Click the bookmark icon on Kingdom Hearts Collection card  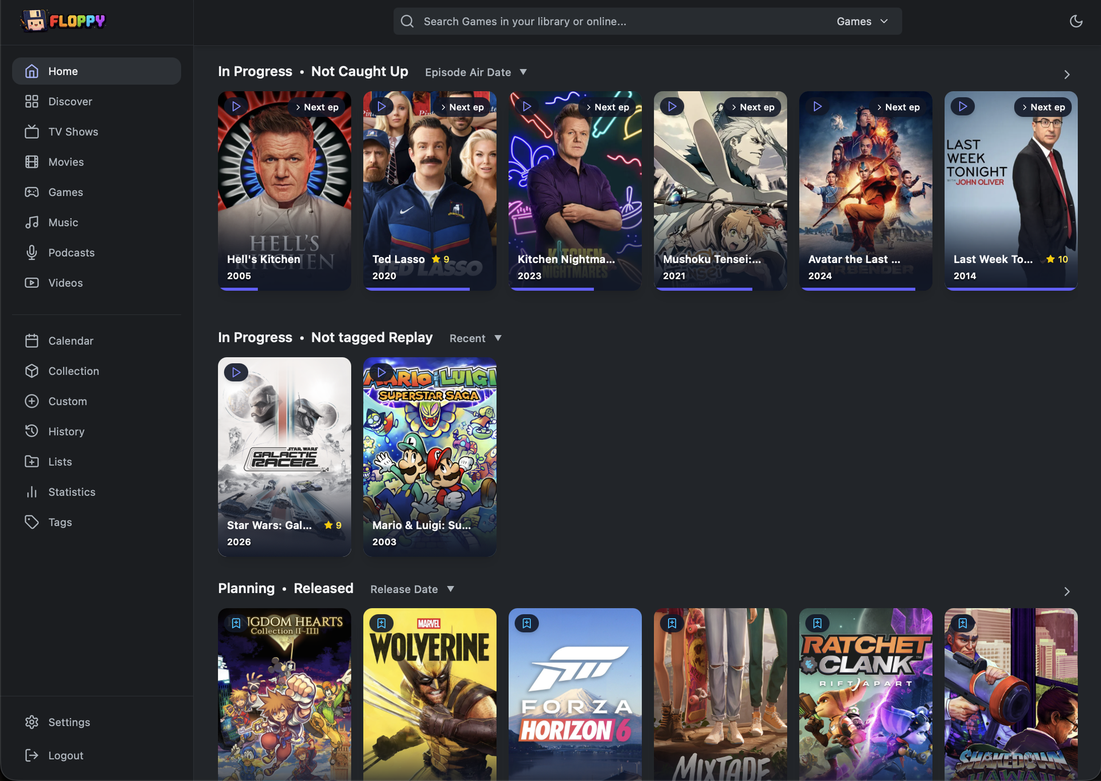pyautogui.click(x=236, y=623)
